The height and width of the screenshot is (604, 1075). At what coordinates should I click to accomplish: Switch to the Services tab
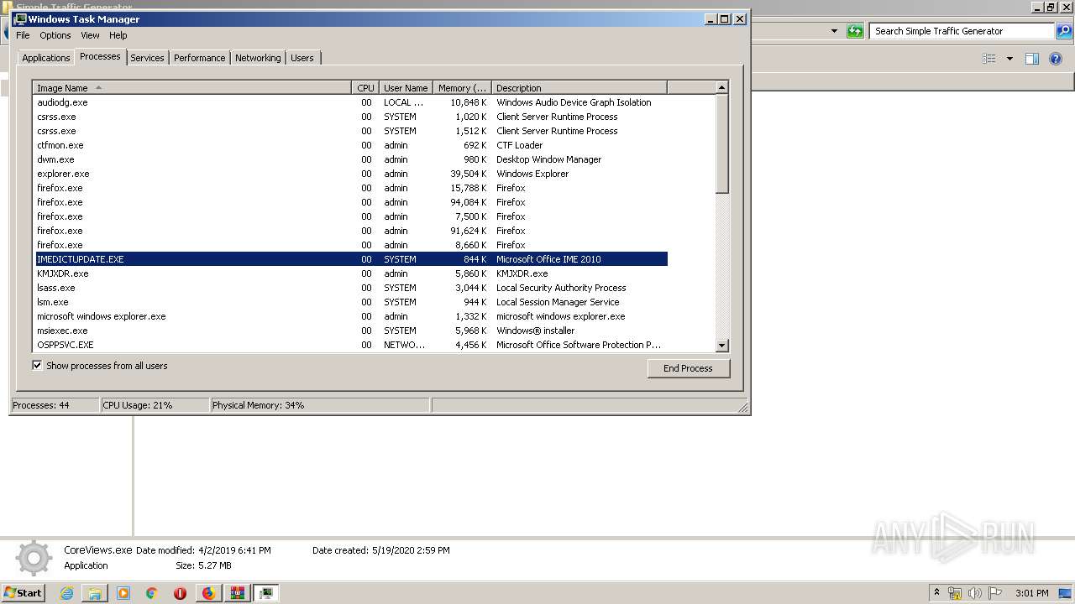(x=147, y=58)
